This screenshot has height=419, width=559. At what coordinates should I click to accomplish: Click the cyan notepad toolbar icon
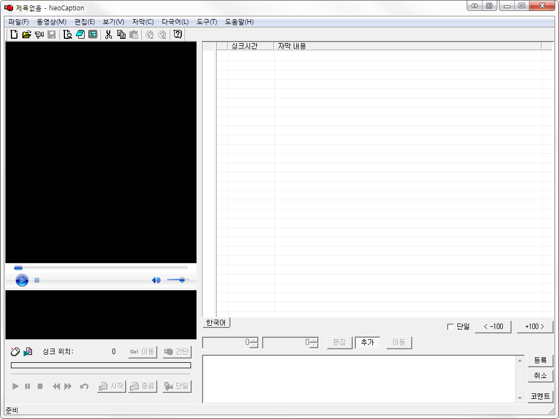click(x=80, y=34)
